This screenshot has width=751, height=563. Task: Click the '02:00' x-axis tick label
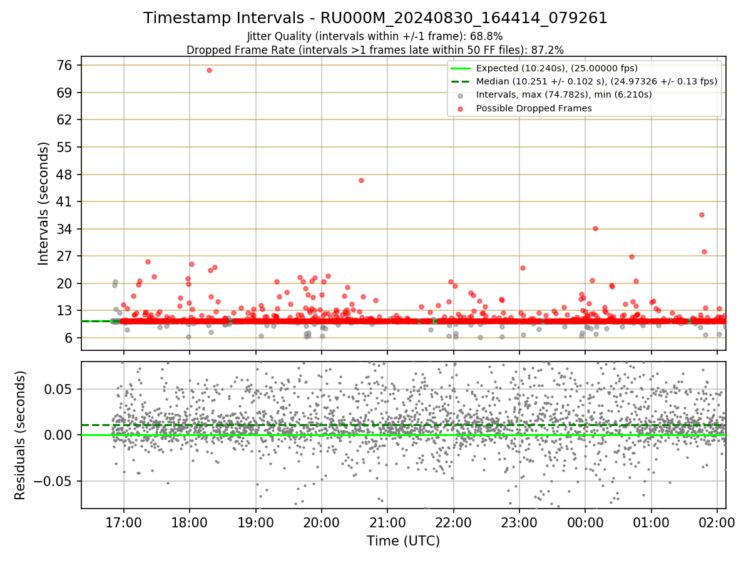coord(717,522)
